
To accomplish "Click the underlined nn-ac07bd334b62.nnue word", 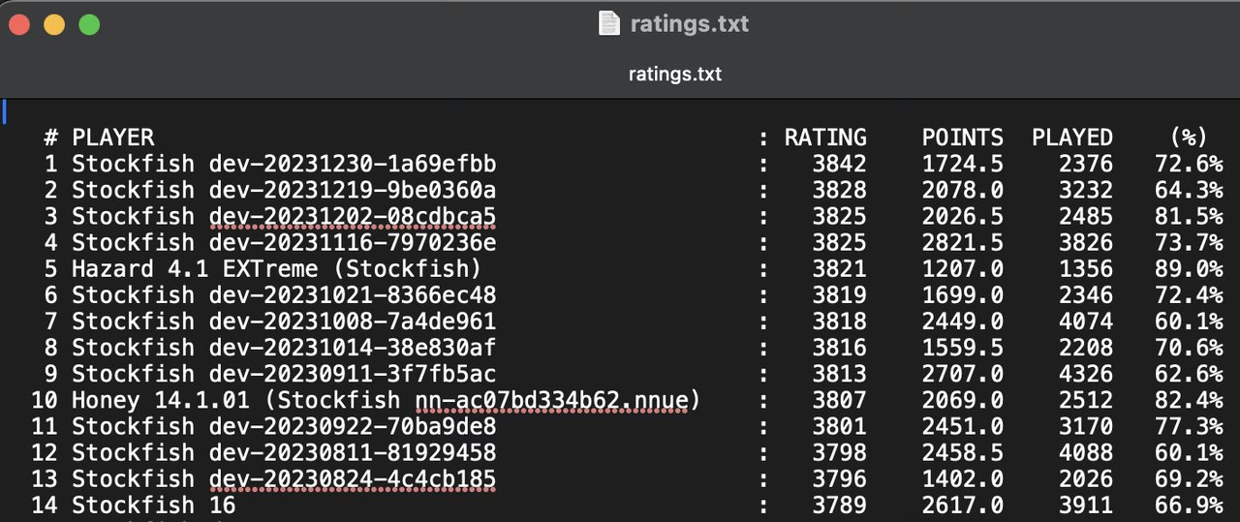I will point(551,399).
